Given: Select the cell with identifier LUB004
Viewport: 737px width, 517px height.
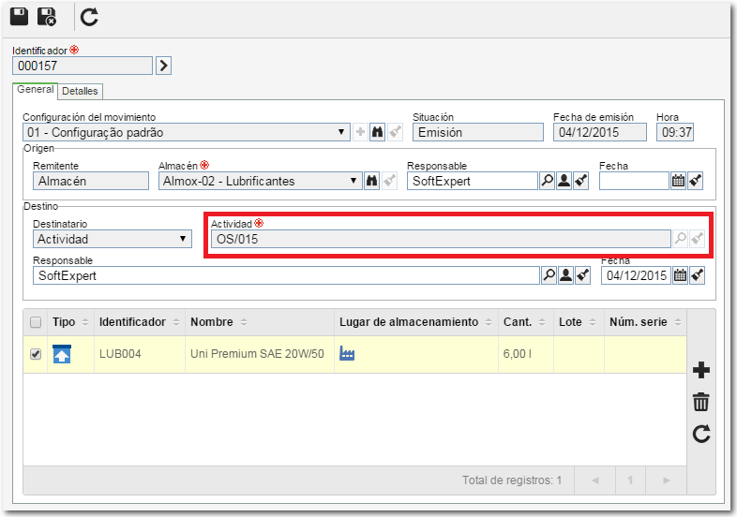Looking at the screenshot, I should pos(140,354).
